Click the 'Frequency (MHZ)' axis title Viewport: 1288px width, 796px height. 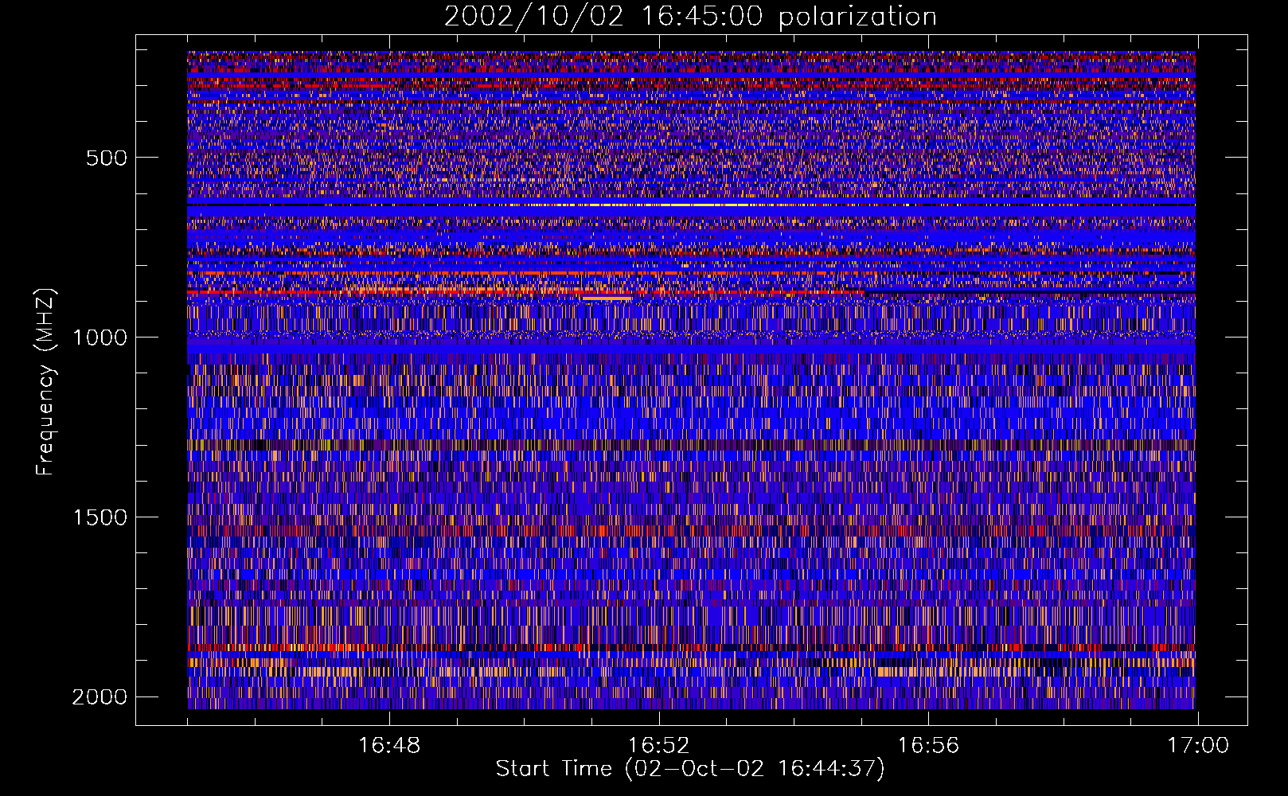point(45,382)
